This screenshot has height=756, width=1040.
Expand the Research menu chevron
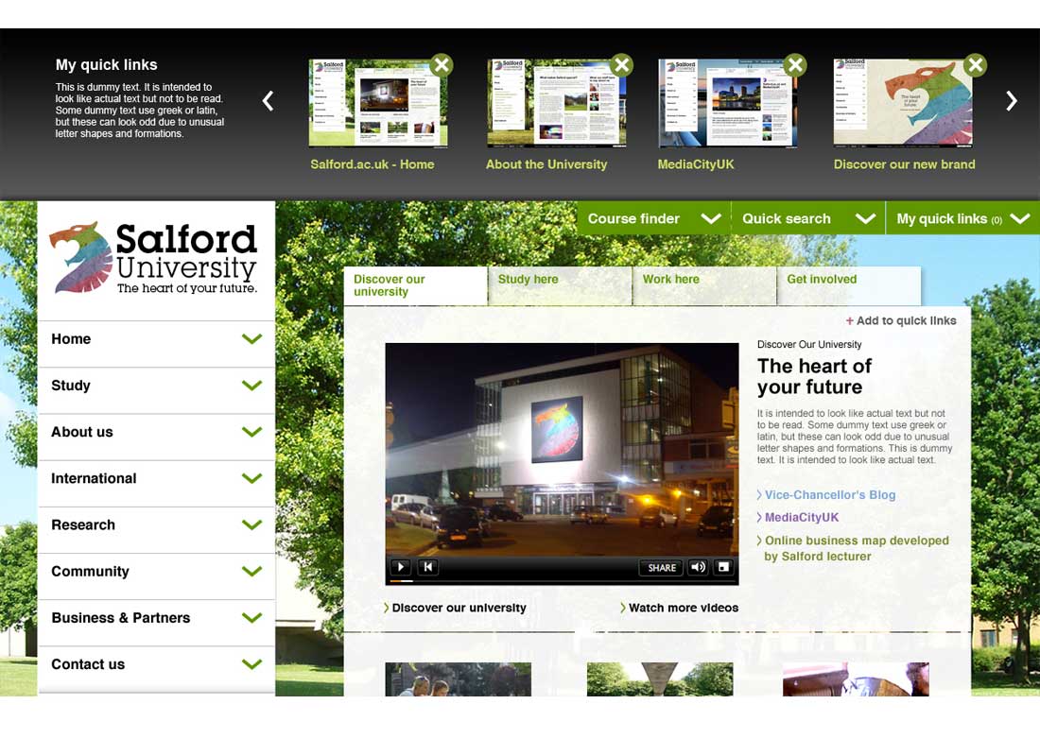[252, 524]
